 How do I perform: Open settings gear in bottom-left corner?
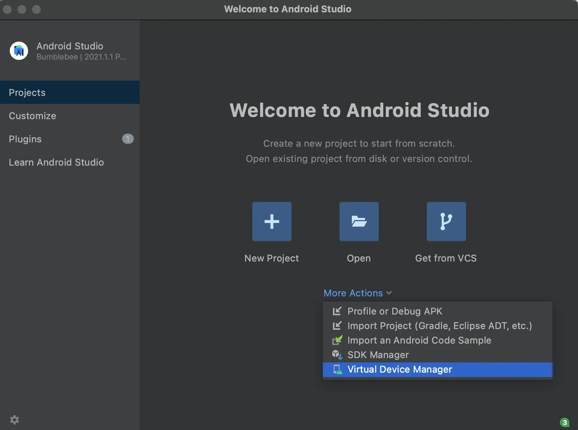15,420
